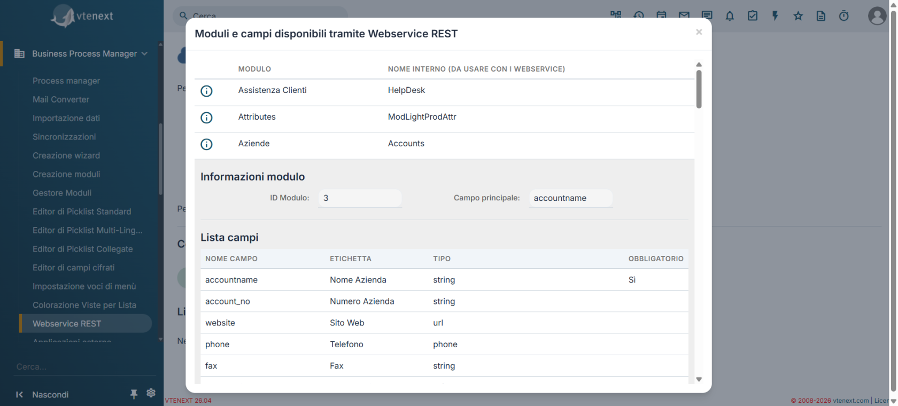
Task: Click the dialog scrollbar thumb
Action: 699,89
